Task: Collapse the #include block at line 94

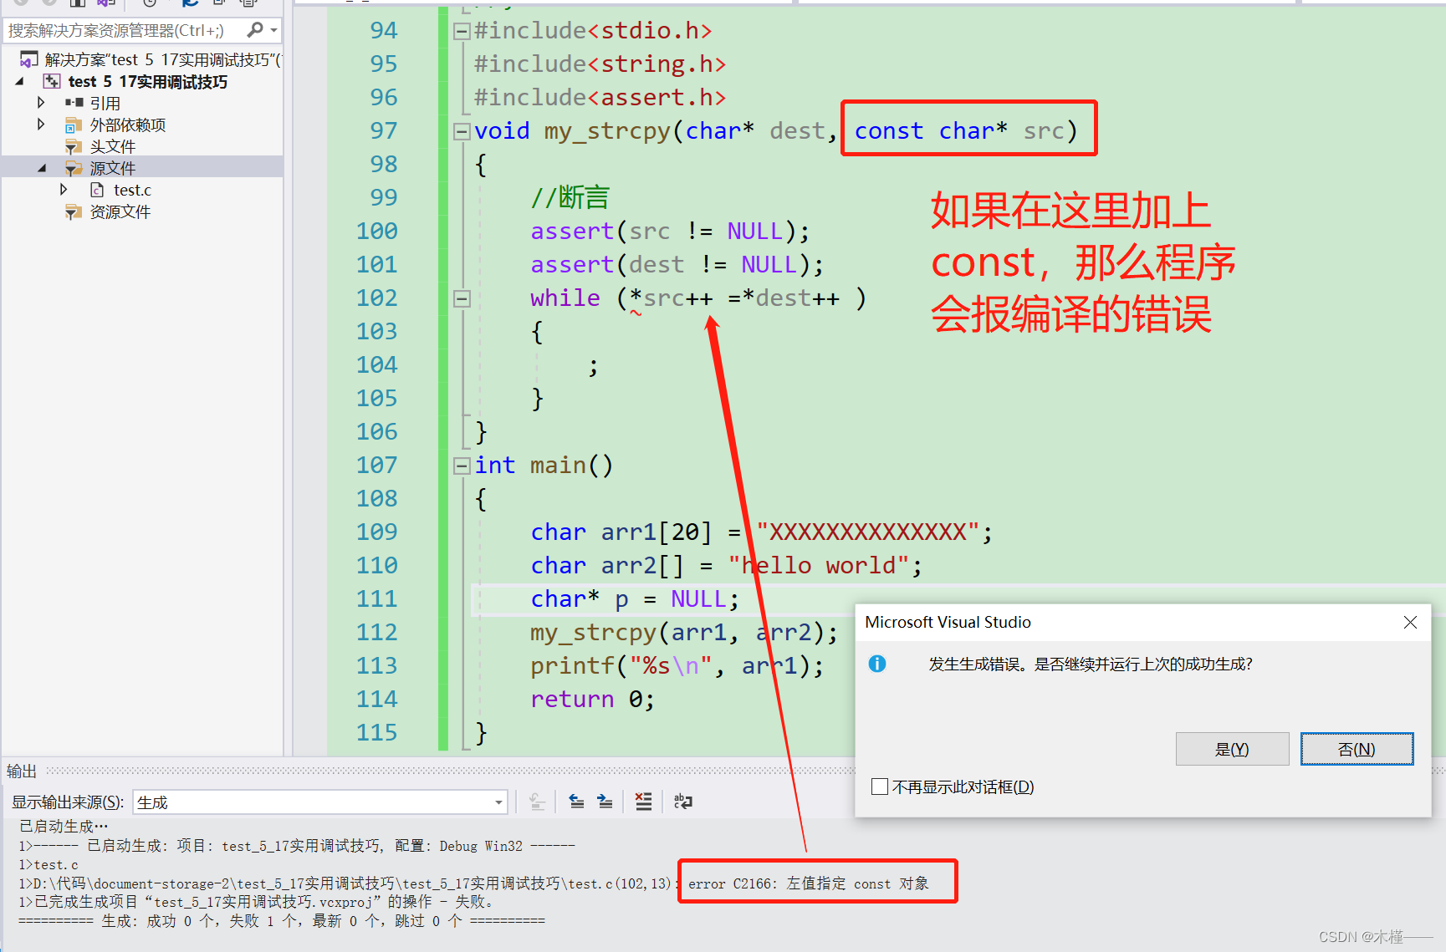Action: [462, 32]
